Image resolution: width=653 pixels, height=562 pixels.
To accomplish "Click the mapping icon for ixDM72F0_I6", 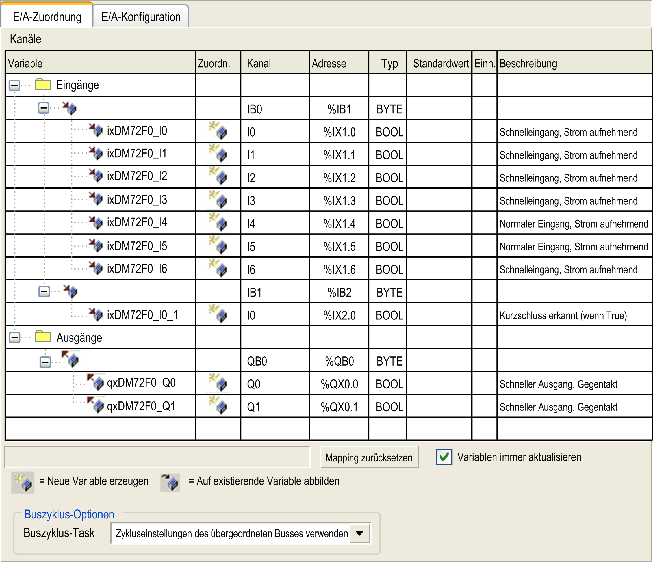I will click(218, 268).
